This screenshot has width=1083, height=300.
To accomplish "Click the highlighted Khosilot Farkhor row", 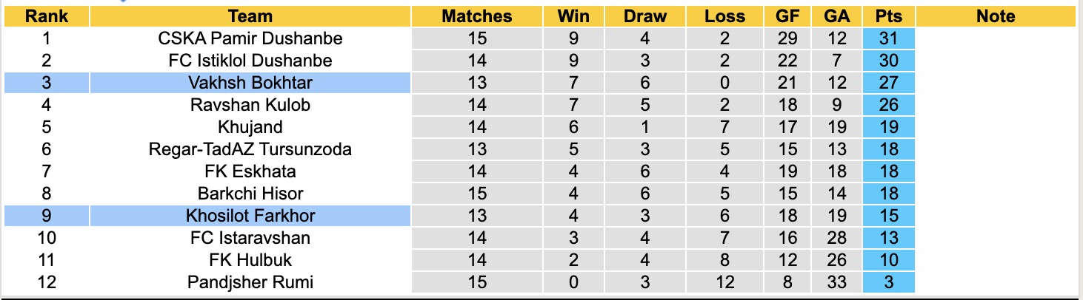I will 250,216.
